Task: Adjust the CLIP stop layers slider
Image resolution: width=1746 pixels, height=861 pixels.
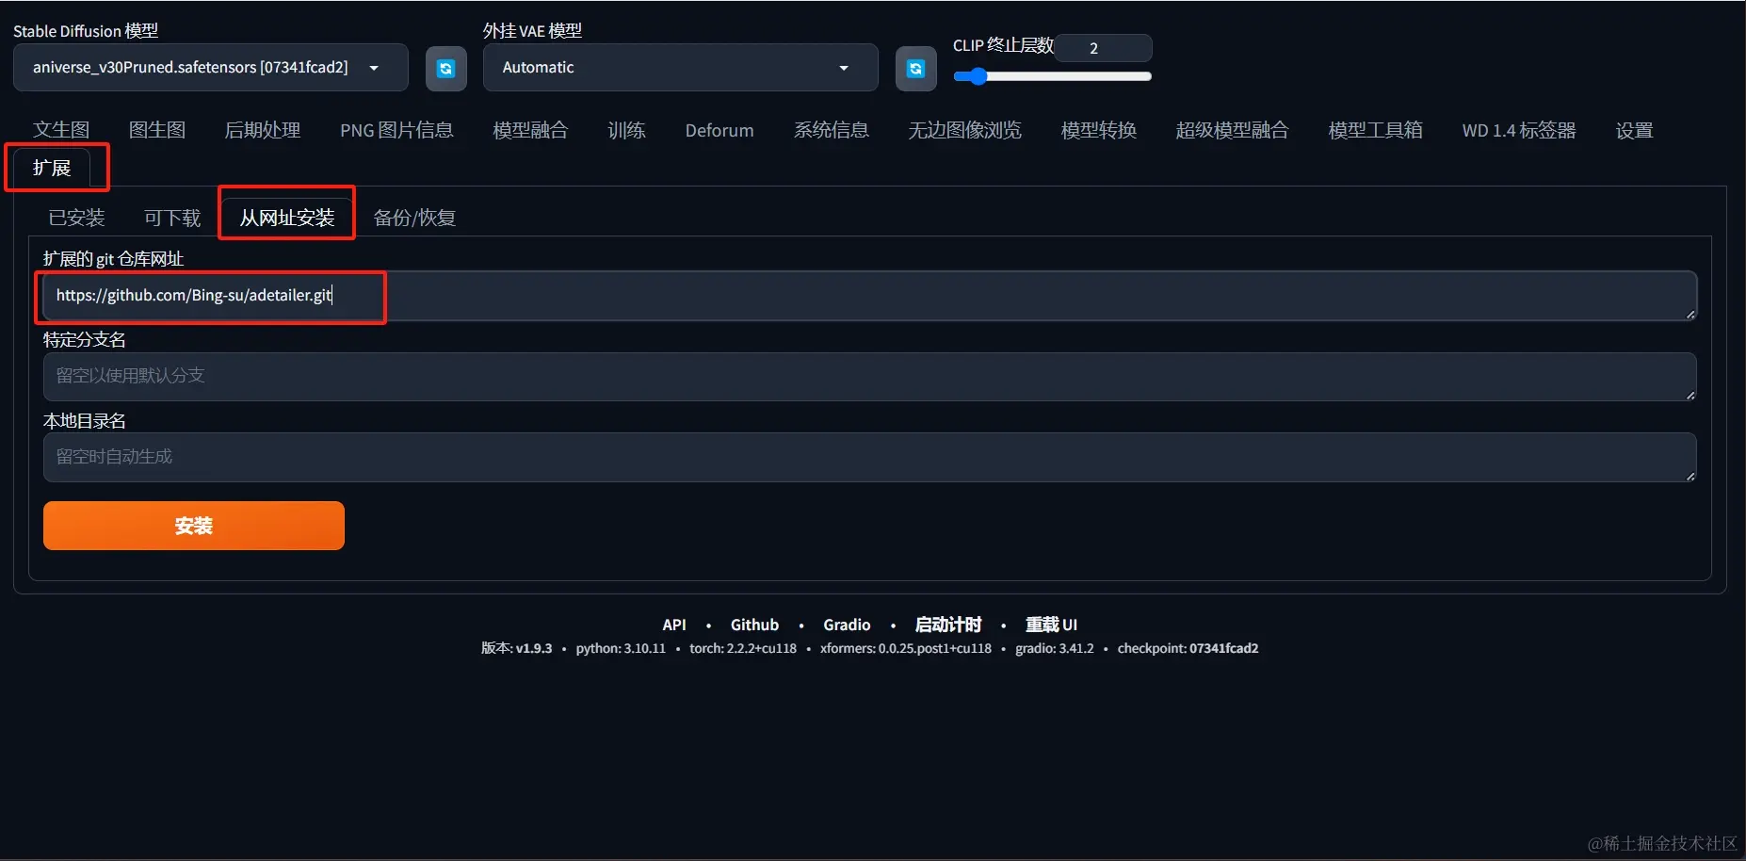Action: tap(1052, 76)
